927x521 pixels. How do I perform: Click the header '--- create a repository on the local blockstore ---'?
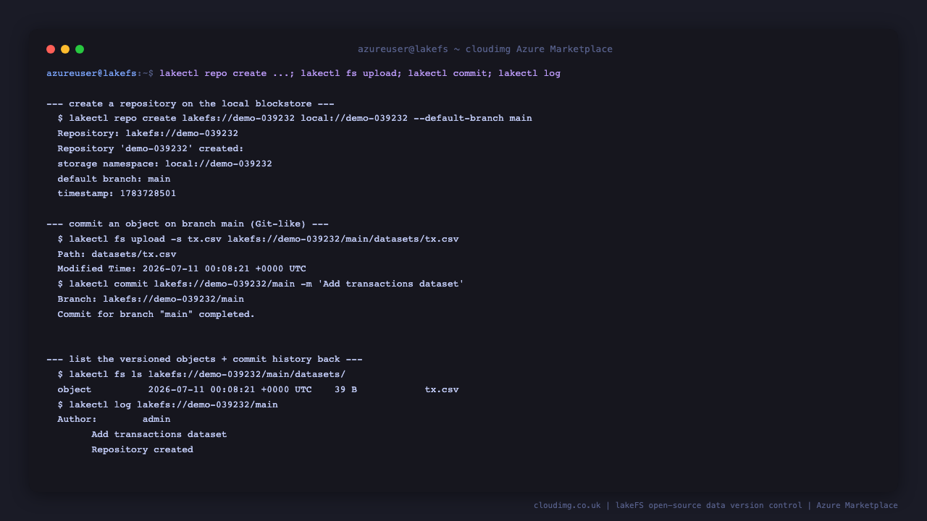(x=190, y=103)
